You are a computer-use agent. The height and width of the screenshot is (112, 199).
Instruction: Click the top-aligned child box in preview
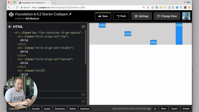tap(102, 25)
